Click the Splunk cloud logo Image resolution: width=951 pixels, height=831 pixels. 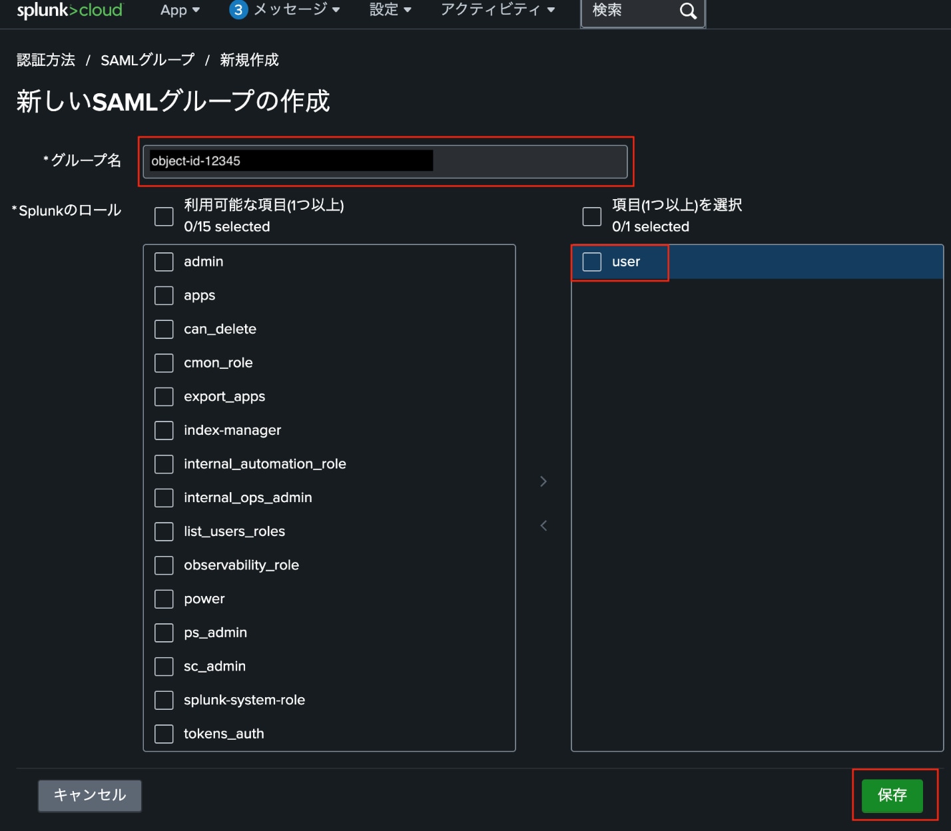tap(70, 10)
